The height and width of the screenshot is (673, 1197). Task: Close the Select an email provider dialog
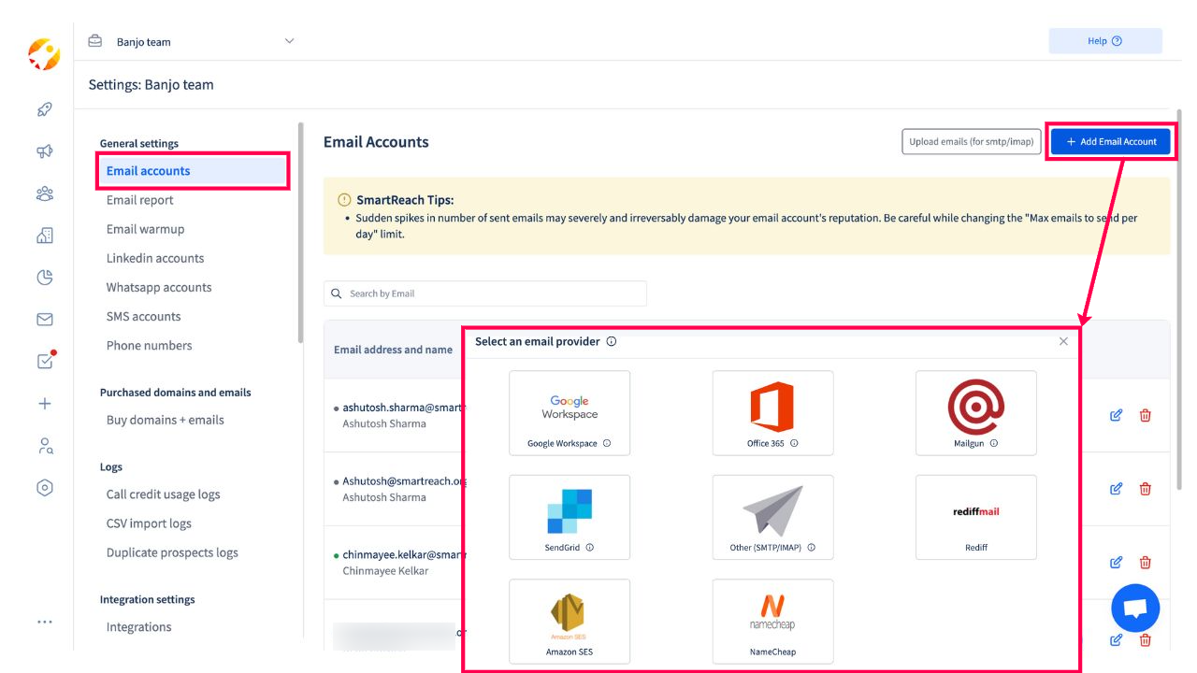coord(1063,342)
